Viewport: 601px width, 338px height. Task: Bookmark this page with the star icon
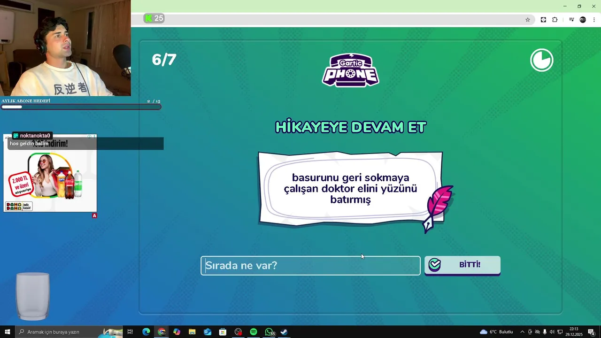528,20
